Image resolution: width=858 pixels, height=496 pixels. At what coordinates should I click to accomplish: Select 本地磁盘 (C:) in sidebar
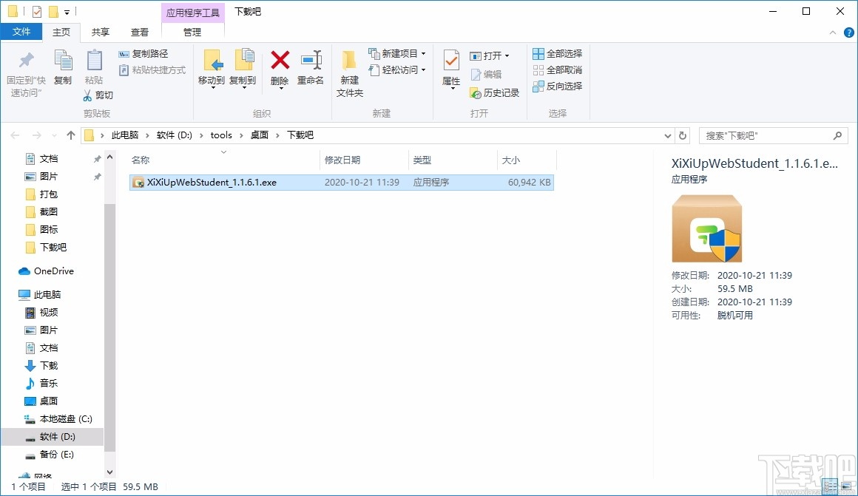(66, 419)
